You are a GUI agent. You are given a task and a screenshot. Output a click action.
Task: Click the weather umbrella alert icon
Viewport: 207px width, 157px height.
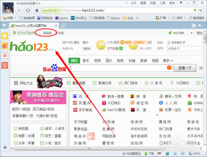(x=122, y=42)
